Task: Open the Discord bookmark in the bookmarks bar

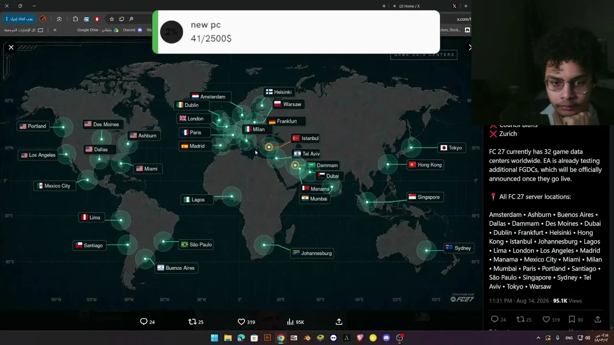Action: click(x=133, y=30)
